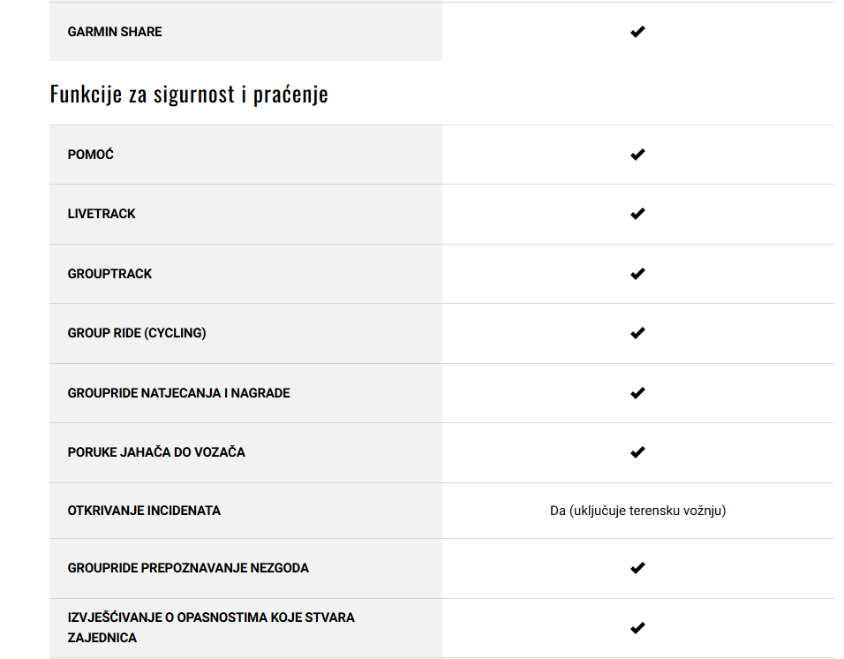The image size is (844, 659).
Task: Select the GROUP RIDE (CYCLING) label
Action: click(x=137, y=333)
